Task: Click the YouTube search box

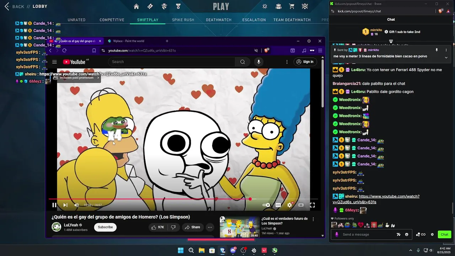Action: coord(172,62)
